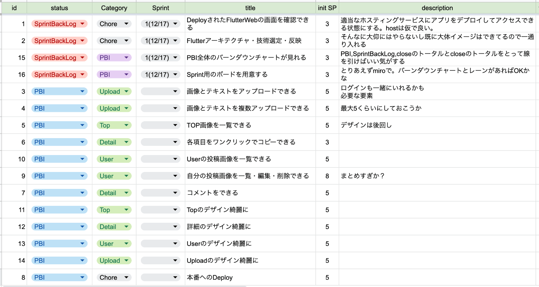Select title cell Topのデザイン綺麗に
The height and width of the screenshot is (287, 539).
pos(250,210)
